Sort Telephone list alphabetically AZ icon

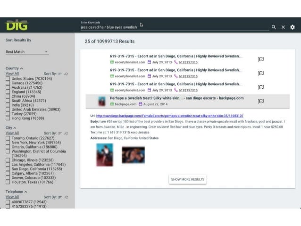point(66,197)
